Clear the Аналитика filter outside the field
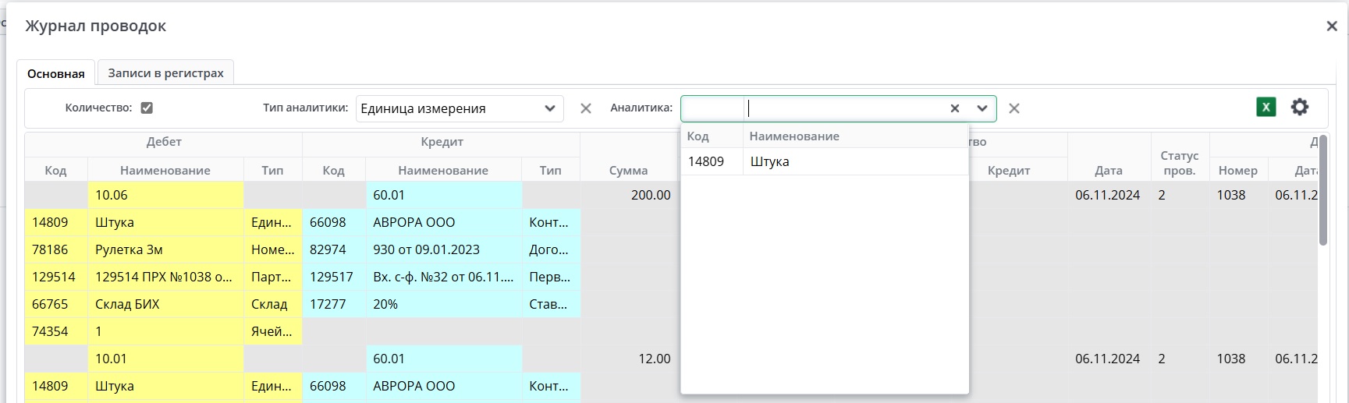The width and height of the screenshot is (1349, 403). pos(1014,108)
